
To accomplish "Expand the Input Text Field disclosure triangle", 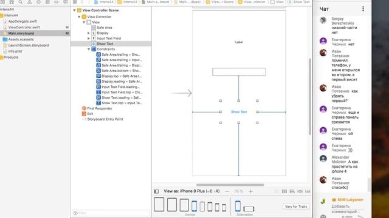I will [x=89, y=38].
